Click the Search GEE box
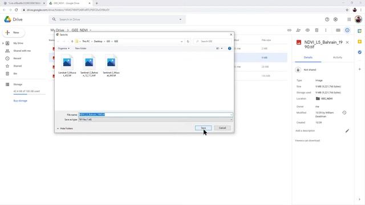The height and width of the screenshot is (205, 365). [x=213, y=42]
